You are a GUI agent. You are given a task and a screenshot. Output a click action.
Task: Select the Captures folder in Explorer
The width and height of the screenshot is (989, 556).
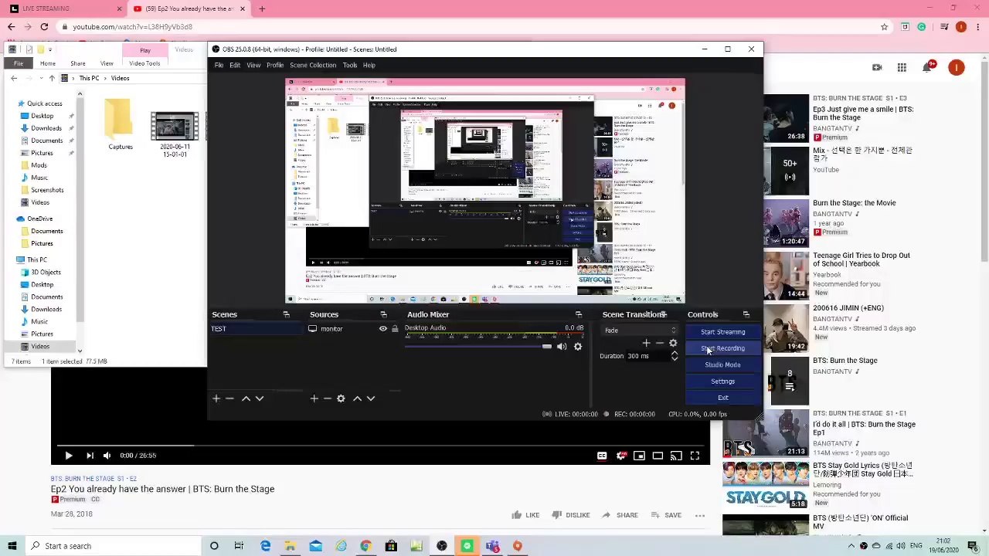pyautogui.click(x=121, y=125)
